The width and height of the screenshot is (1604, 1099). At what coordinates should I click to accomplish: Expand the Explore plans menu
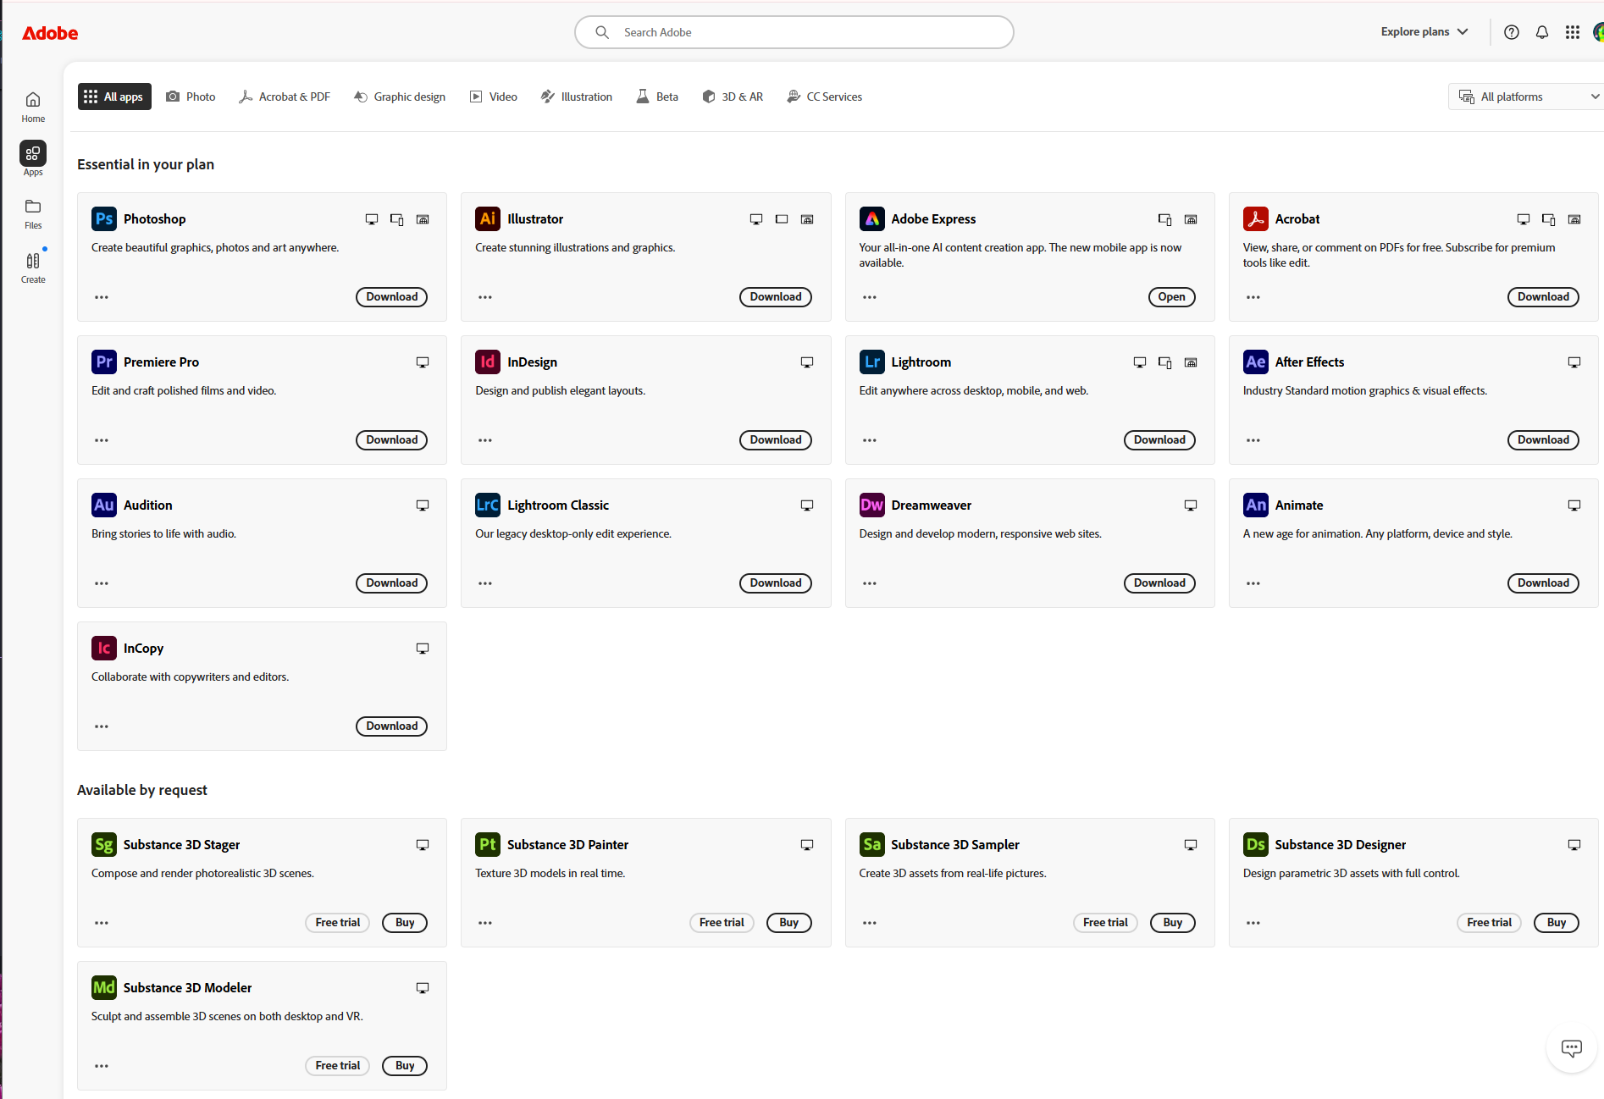coord(1424,32)
